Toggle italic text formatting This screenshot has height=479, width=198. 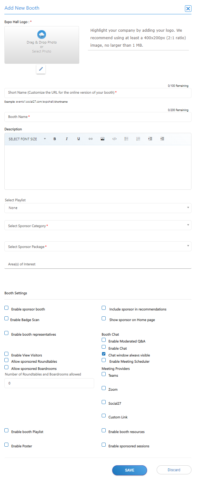click(67, 139)
